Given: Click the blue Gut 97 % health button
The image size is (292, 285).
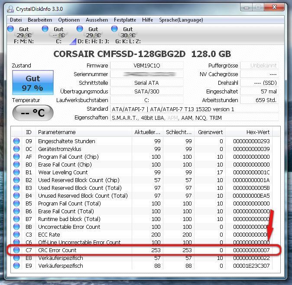Looking at the screenshot, I should click(x=33, y=83).
